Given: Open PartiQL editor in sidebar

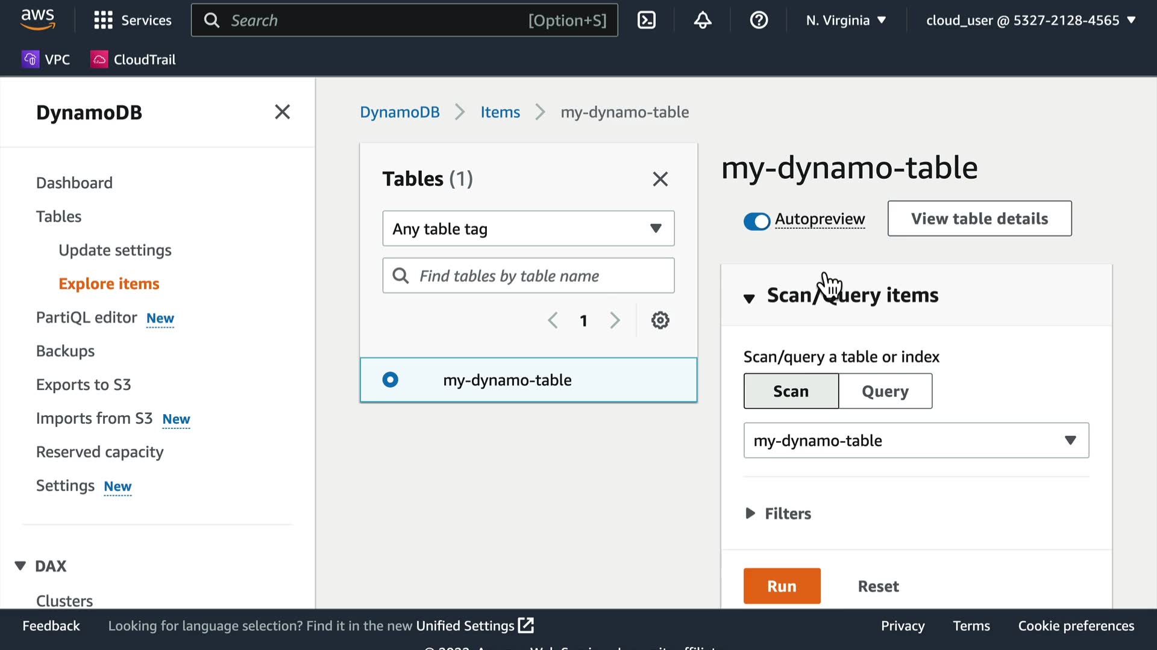Looking at the screenshot, I should [86, 317].
